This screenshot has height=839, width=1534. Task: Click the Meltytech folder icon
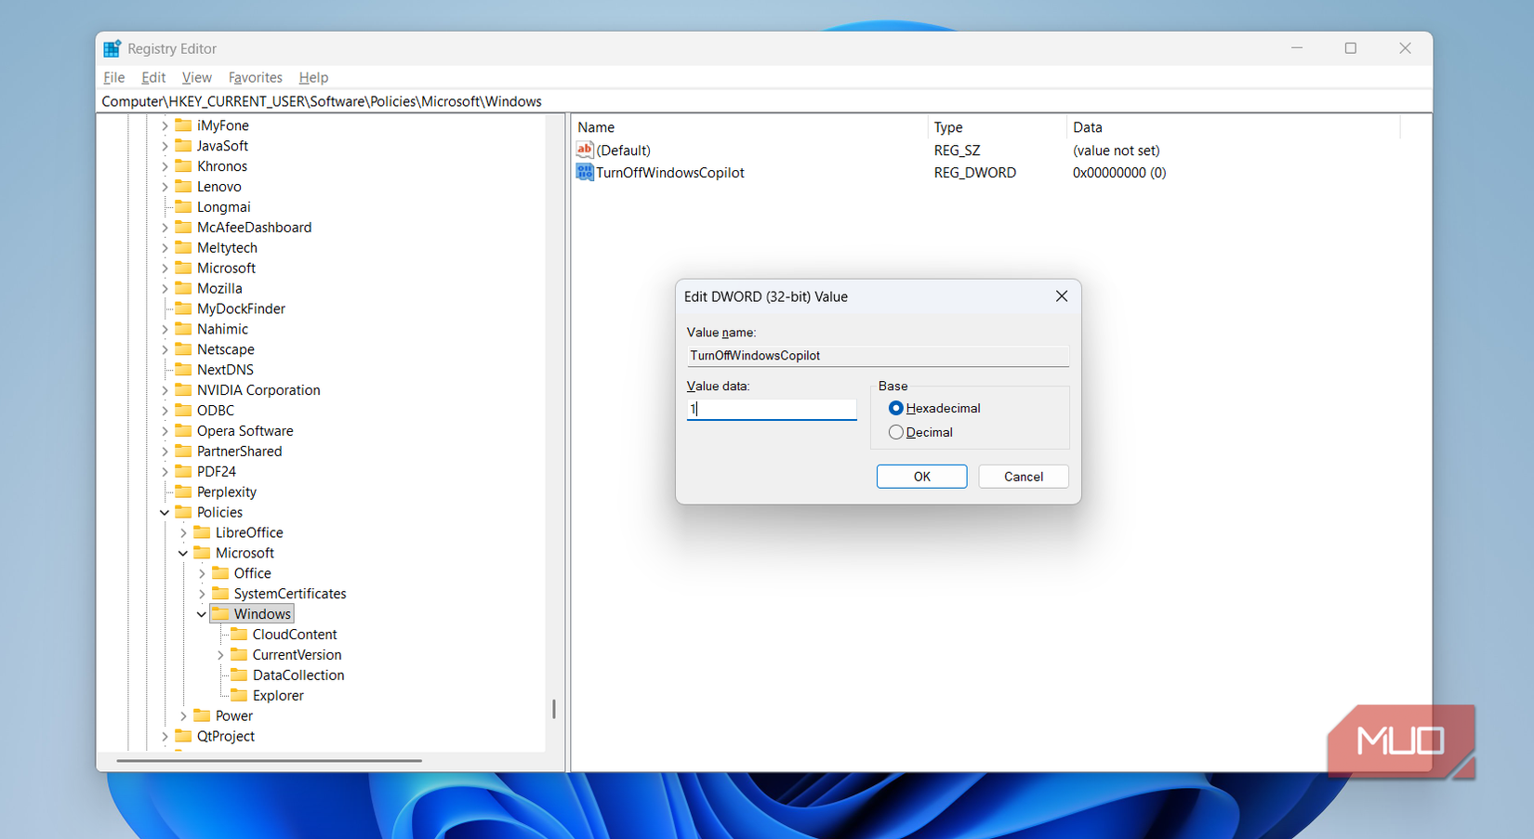(183, 248)
